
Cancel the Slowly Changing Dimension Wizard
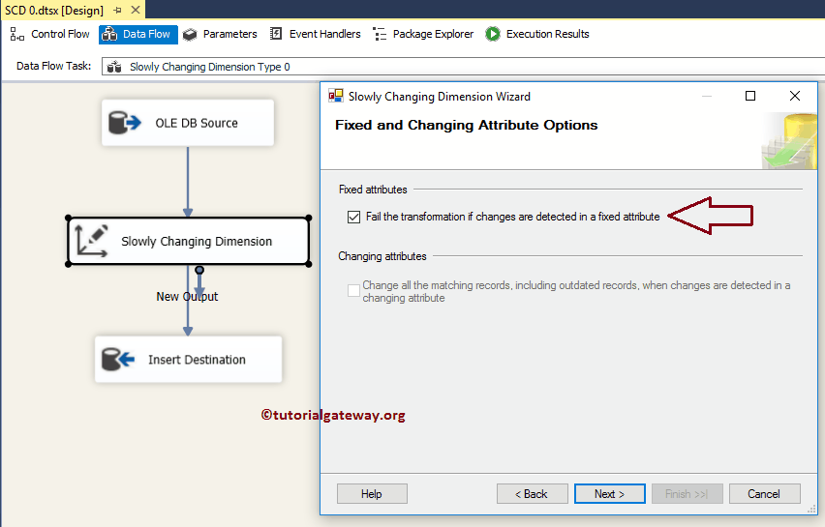764,493
